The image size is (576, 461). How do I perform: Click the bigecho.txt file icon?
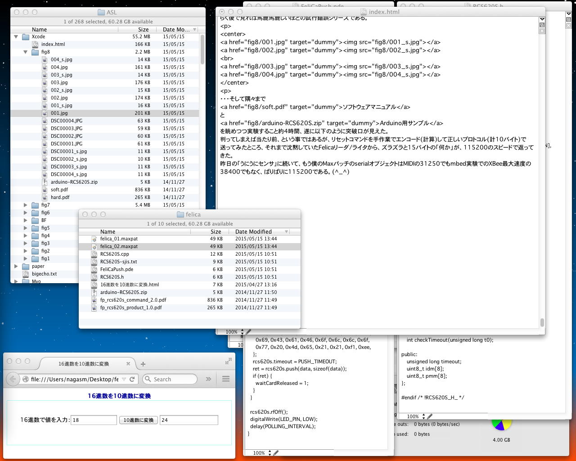(26, 274)
